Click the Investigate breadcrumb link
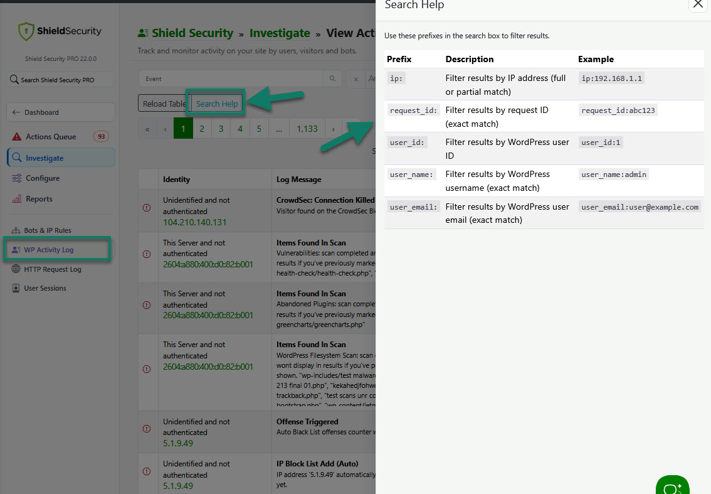Viewport: 711px width, 494px height. (x=280, y=33)
